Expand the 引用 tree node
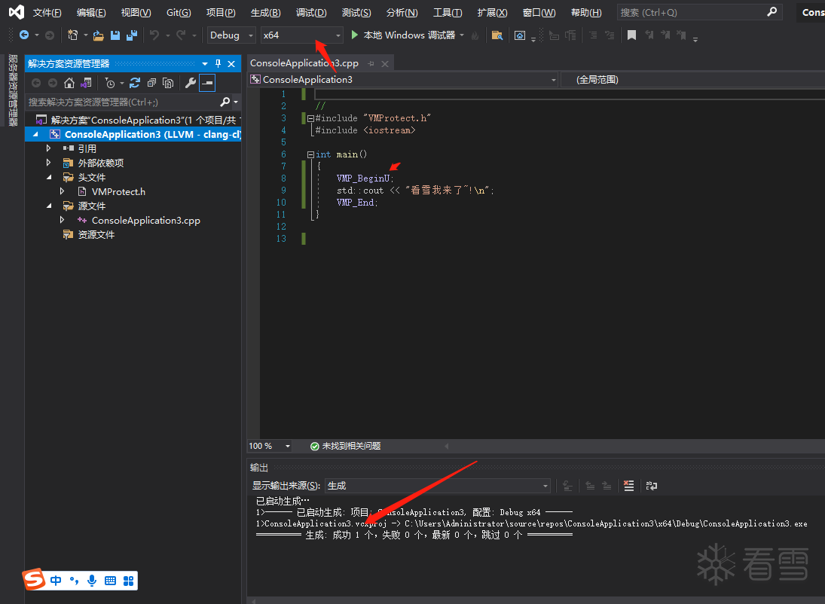The width and height of the screenshot is (825, 604). coord(49,149)
